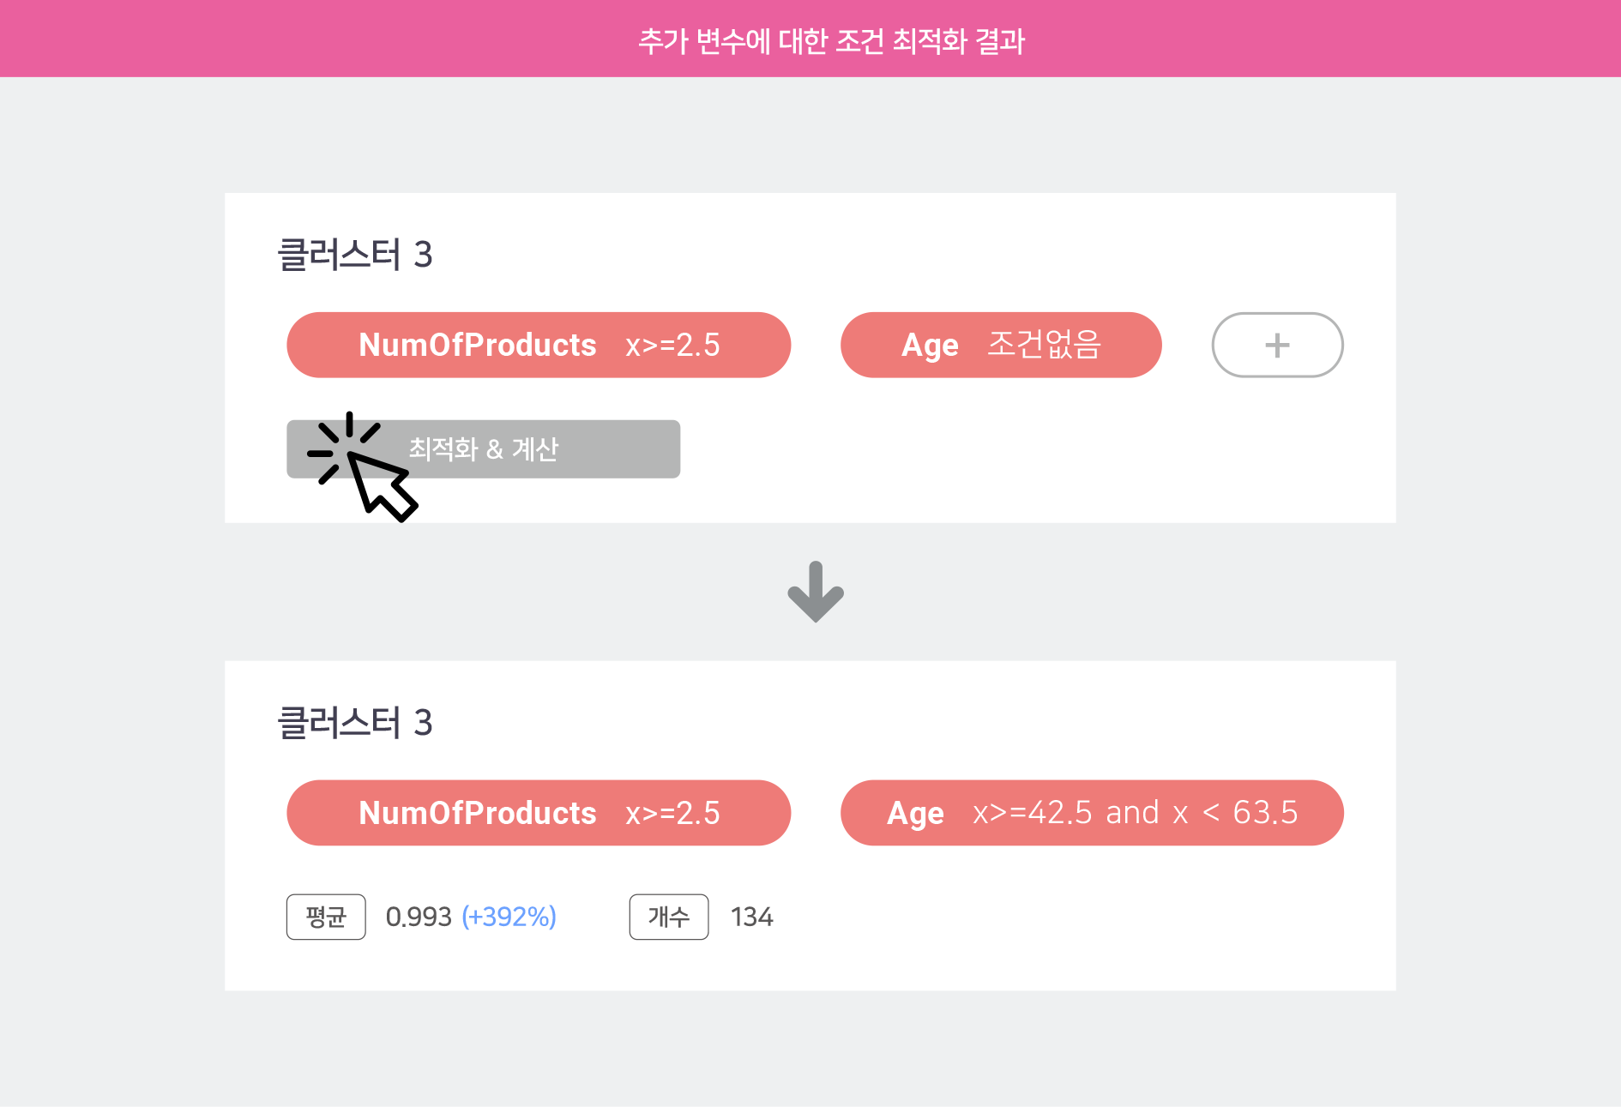Click the x>=2.5 condition in the lower card
Image resolution: width=1621 pixels, height=1107 pixels.
coord(672,813)
